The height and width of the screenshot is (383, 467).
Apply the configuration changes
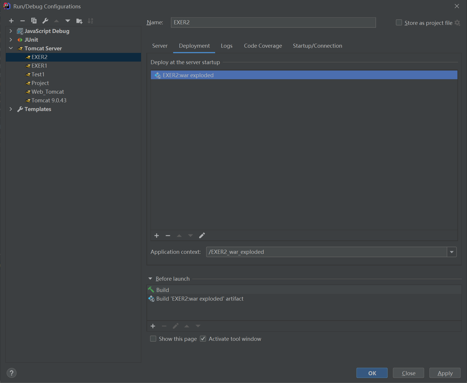click(x=445, y=373)
